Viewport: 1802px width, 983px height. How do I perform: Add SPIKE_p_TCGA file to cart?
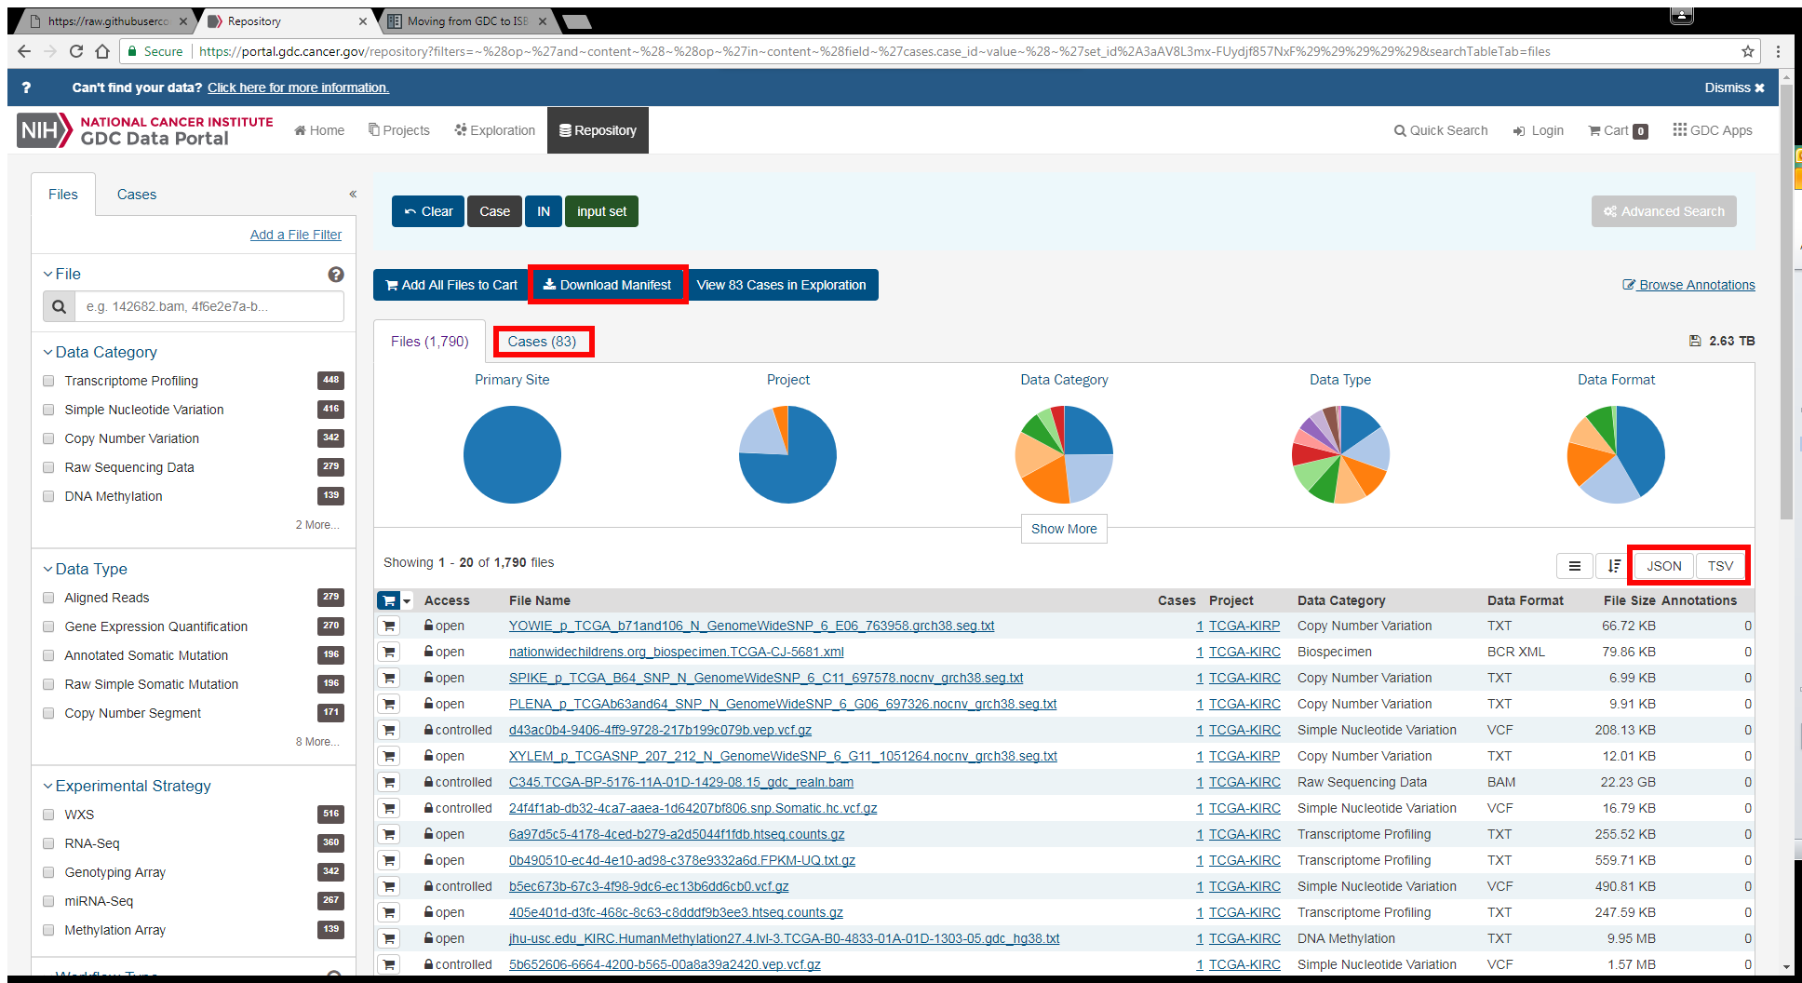click(389, 678)
